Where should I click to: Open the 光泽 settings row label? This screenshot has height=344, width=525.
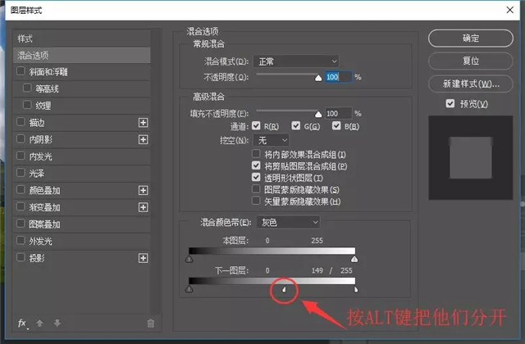tap(36, 174)
